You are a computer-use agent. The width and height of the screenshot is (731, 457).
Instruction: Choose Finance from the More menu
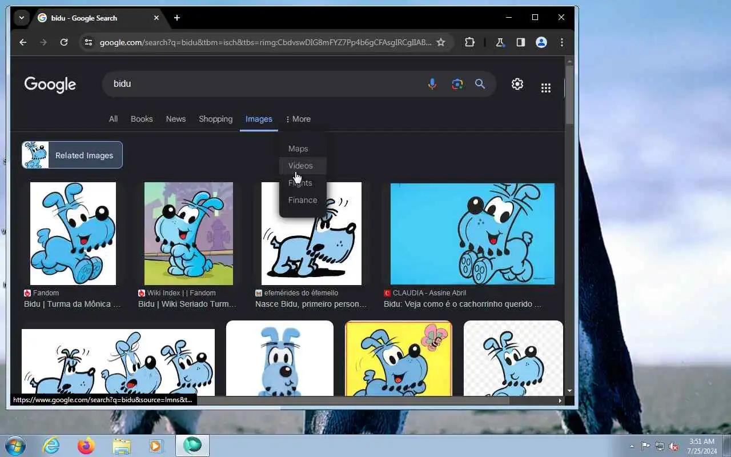(x=303, y=200)
